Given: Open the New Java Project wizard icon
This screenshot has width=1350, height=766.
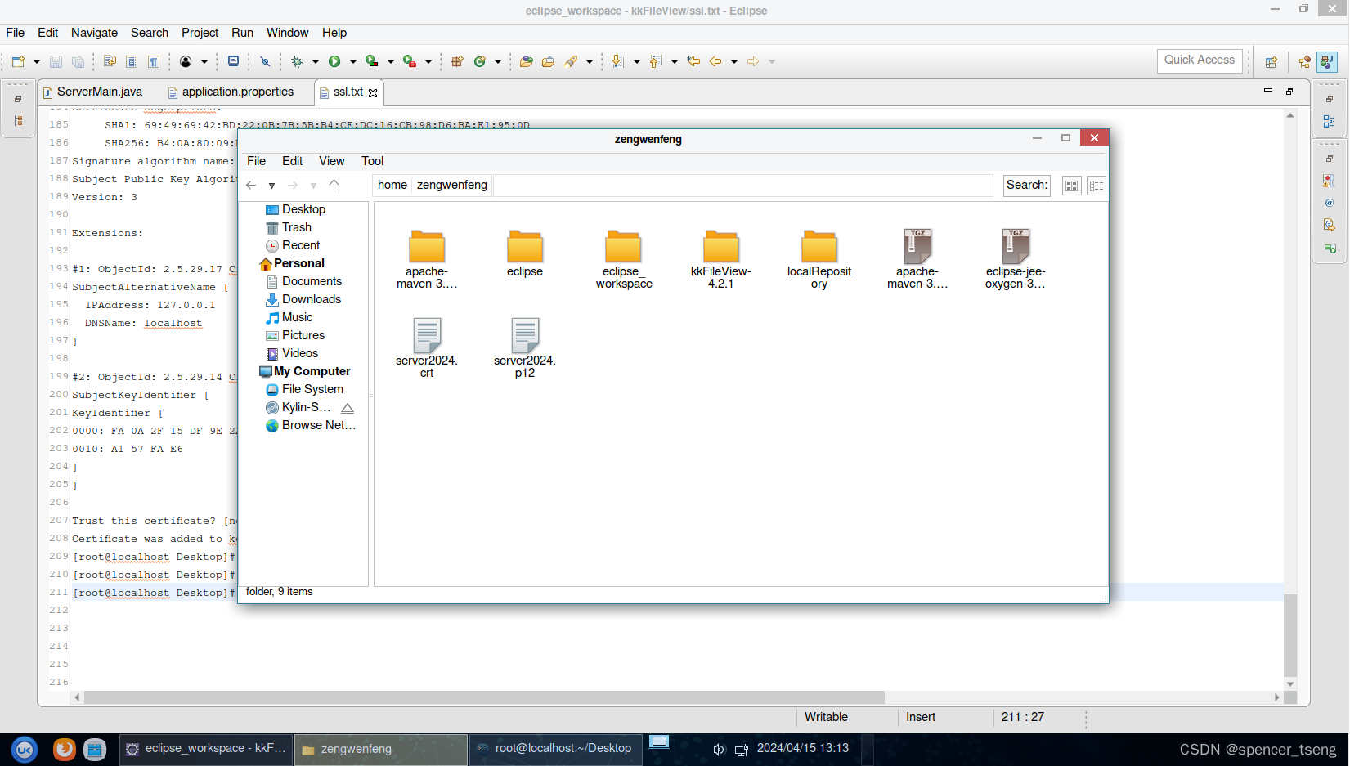Looking at the screenshot, I should tap(457, 61).
